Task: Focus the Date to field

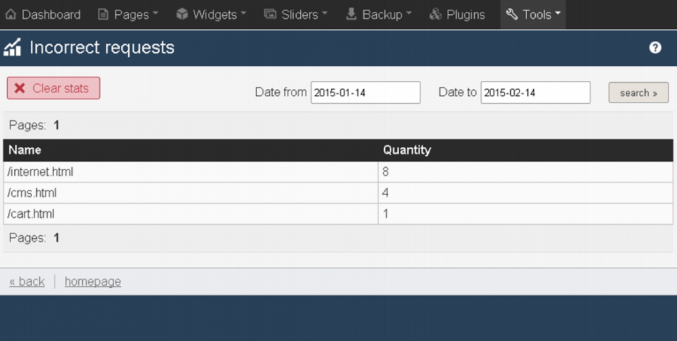Action: (x=536, y=93)
